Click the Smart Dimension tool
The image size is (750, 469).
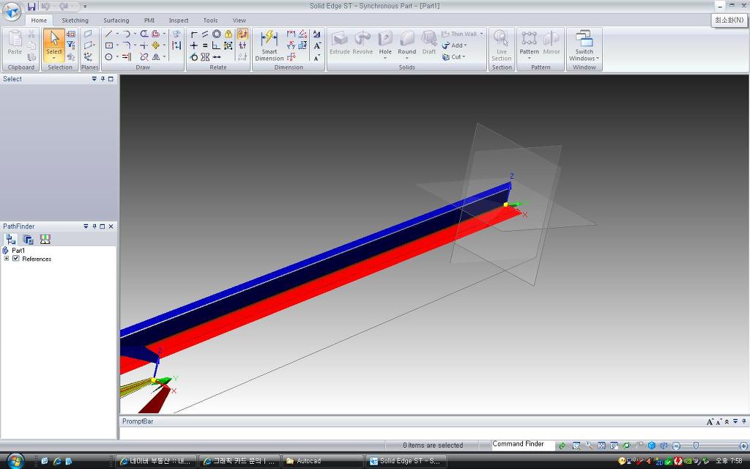(269, 45)
